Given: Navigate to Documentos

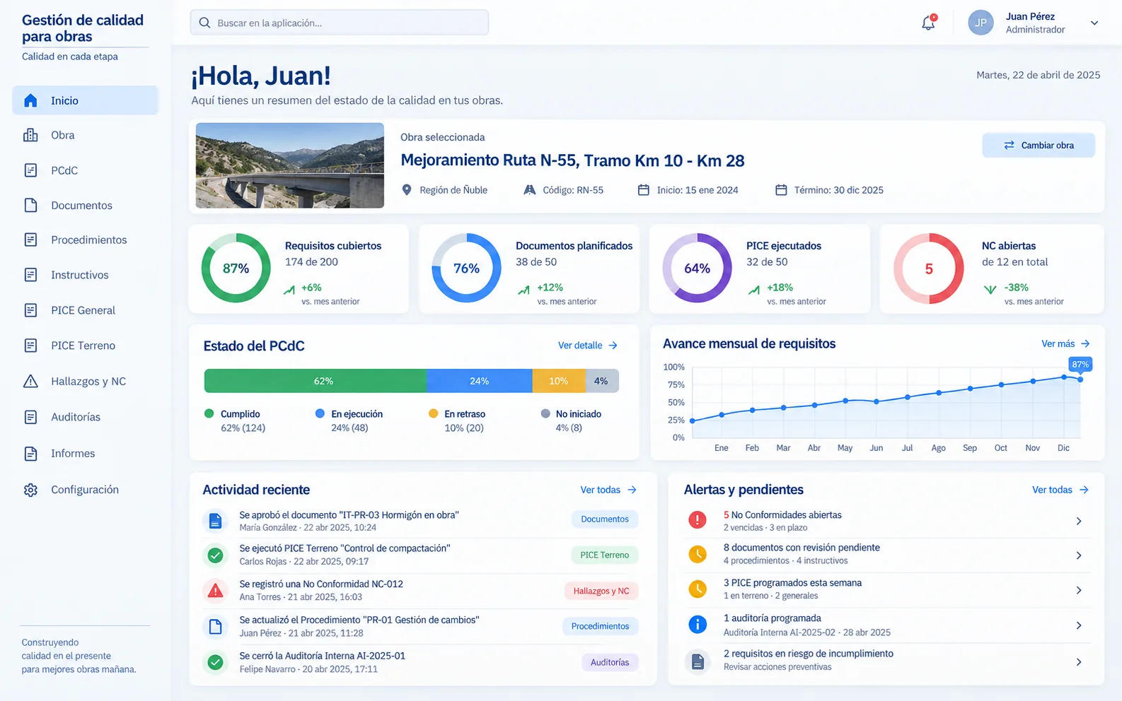Looking at the screenshot, I should (x=85, y=205).
